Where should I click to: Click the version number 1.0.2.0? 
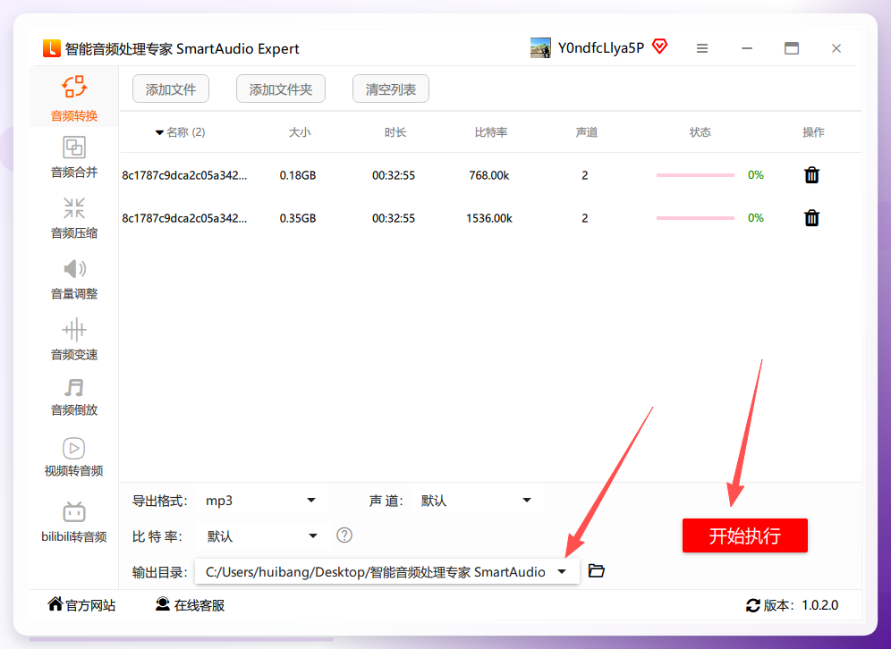(820, 605)
